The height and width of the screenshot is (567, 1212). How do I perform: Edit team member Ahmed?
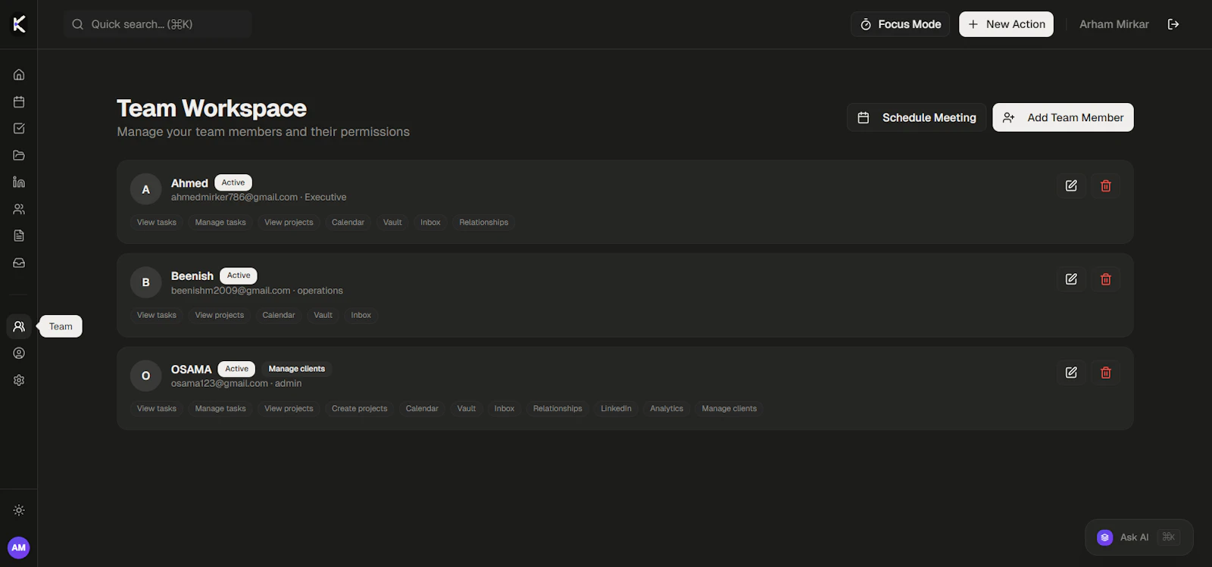pyautogui.click(x=1071, y=185)
